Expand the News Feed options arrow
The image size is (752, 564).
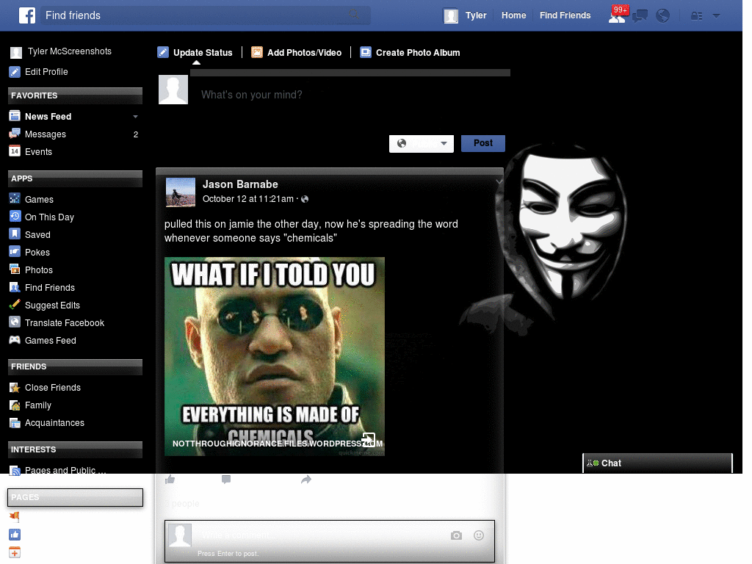(135, 117)
